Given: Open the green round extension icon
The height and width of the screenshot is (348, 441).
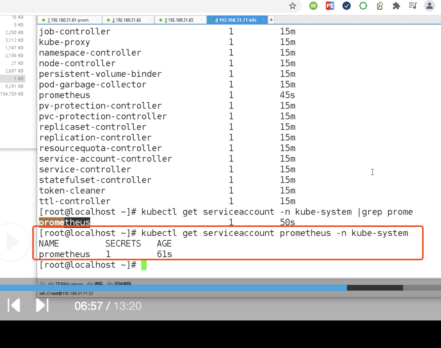Looking at the screenshot, I should pyautogui.click(x=313, y=6).
